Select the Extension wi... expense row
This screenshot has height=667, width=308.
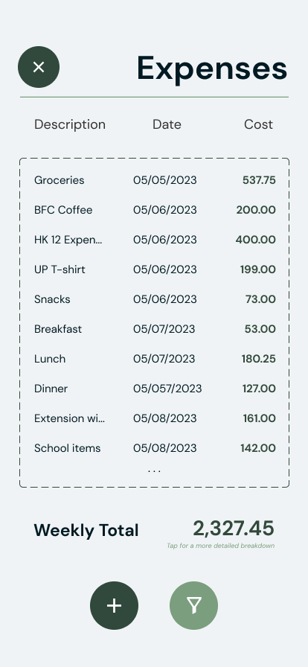tap(155, 418)
